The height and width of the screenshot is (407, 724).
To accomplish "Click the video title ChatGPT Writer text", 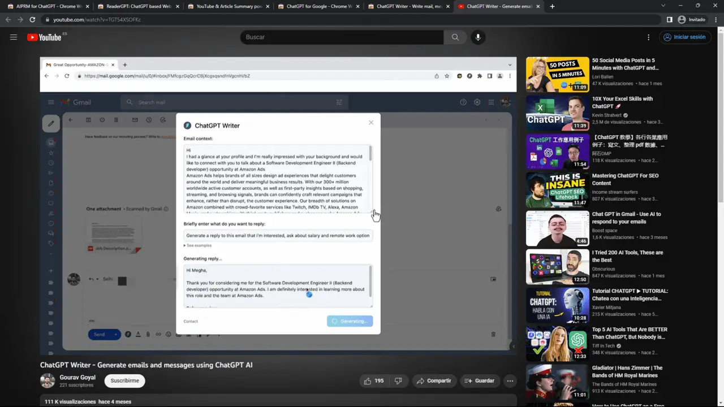I will (146, 365).
